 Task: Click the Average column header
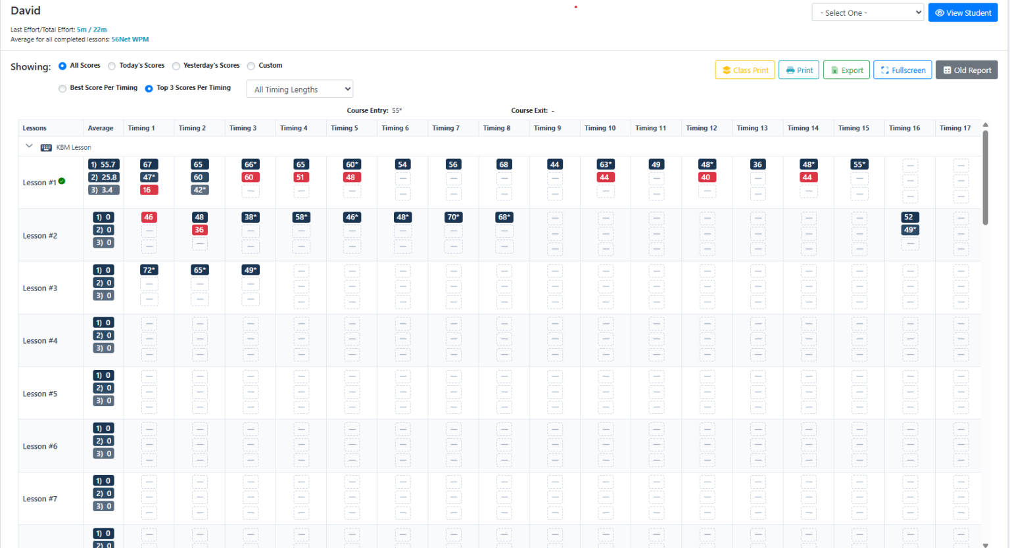click(x=101, y=128)
